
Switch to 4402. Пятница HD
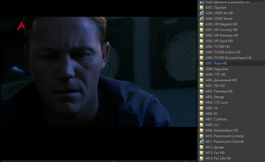pos(219,91)
